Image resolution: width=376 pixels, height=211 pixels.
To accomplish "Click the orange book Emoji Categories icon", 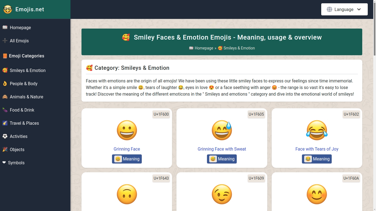I will click(x=5, y=56).
